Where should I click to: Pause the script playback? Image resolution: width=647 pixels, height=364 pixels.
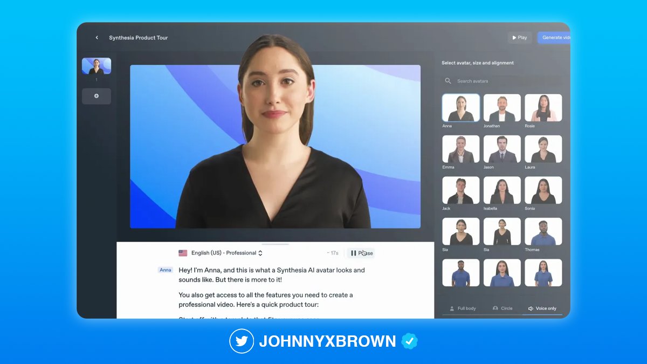pos(361,253)
